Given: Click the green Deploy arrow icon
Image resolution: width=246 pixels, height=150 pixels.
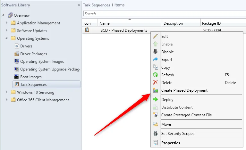Looking at the screenshot, I should [x=156, y=100].
